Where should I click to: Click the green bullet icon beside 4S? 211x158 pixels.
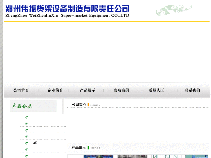click(x=27, y=143)
